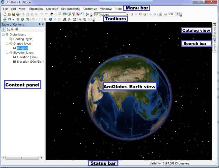
Task: Open the Search side tab
Action: 215,45
